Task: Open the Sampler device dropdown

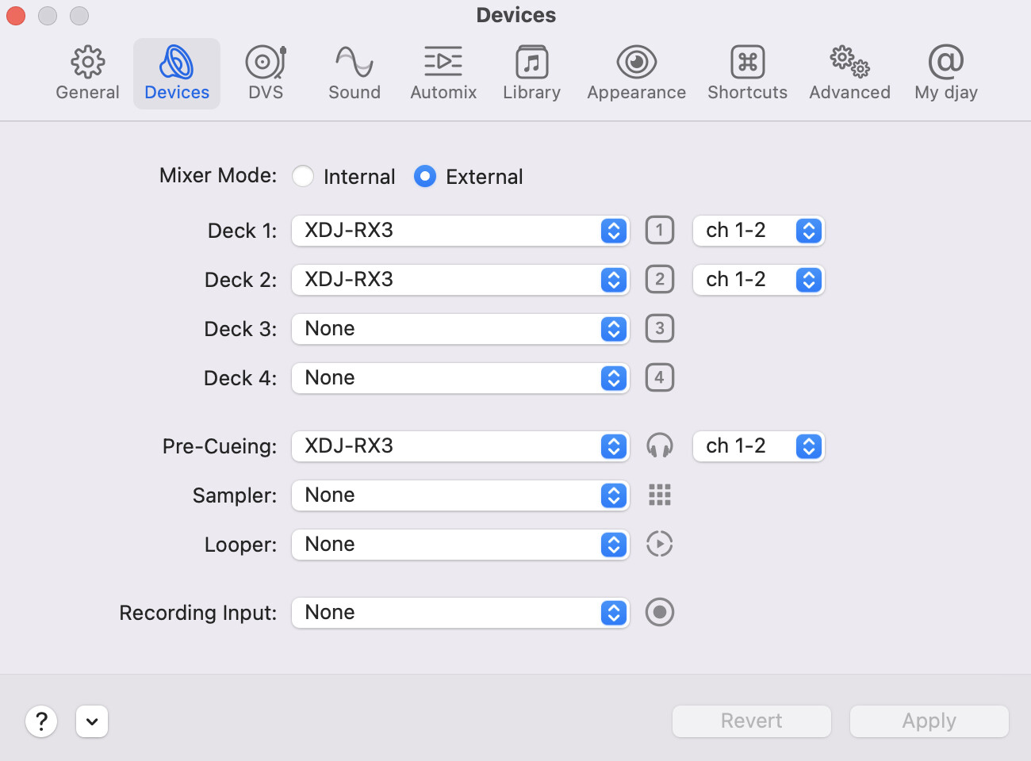Action: click(461, 495)
